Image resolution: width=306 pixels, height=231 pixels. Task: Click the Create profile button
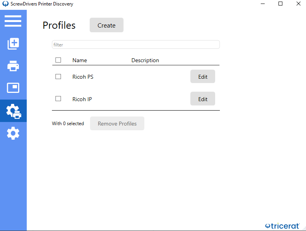point(107,25)
